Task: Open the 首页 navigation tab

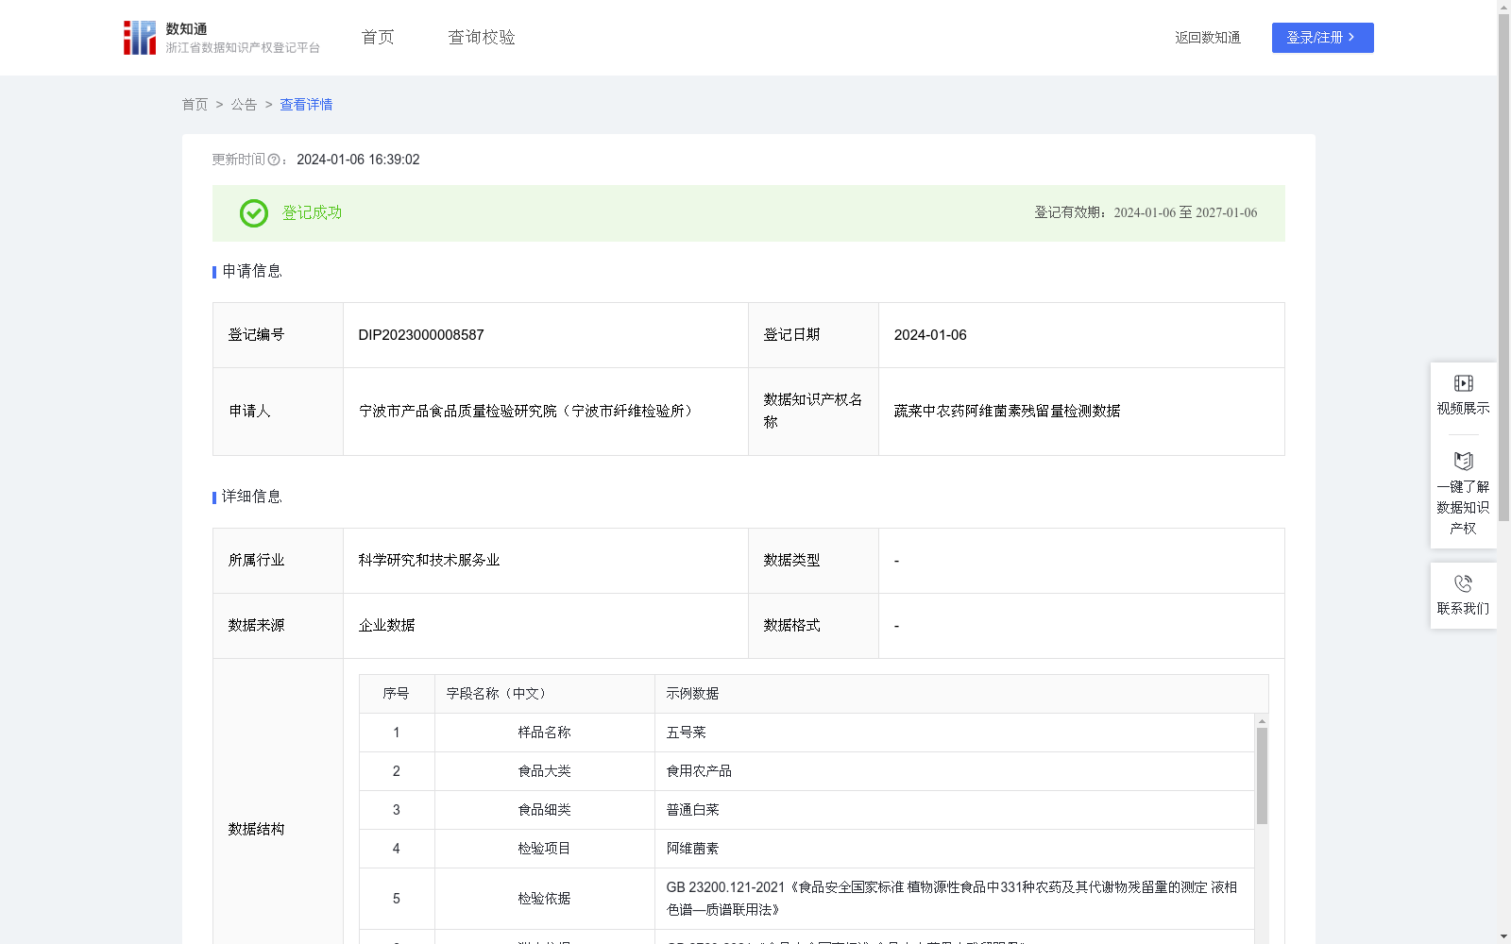Action: pyautogui.click(x=378, y=38)
